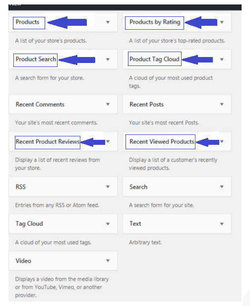Viewport: 250px width, 306px height.
Task: Expand the Text widget arrow
Action: point(222,224)
